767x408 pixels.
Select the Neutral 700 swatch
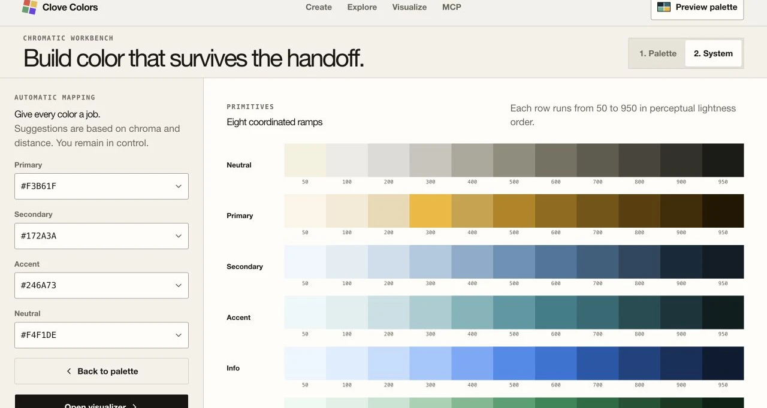coord(597,160)
